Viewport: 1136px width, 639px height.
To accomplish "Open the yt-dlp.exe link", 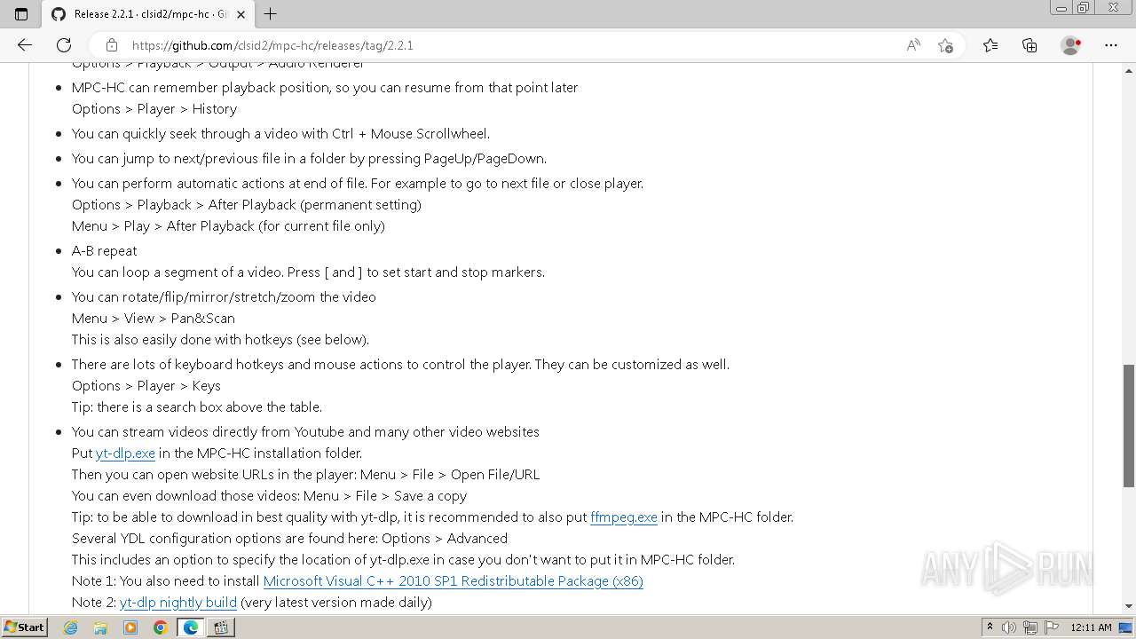I will 125,453.
